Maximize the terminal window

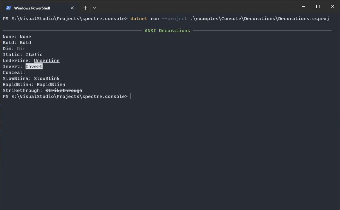318,7
